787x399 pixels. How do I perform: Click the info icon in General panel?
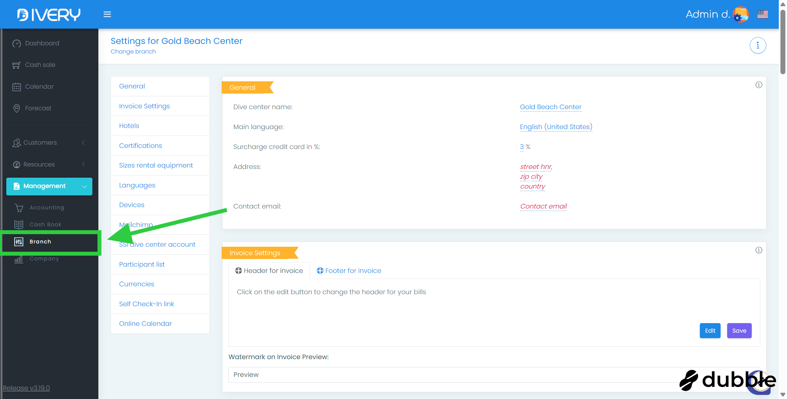pyautogui.click(x=759, y=85)
